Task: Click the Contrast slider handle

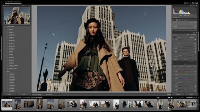Action: pyautogui.click(x=182, y=46)
